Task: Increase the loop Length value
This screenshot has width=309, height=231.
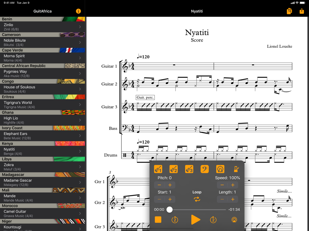Action: pyautogui.click(x=233, y=199)
